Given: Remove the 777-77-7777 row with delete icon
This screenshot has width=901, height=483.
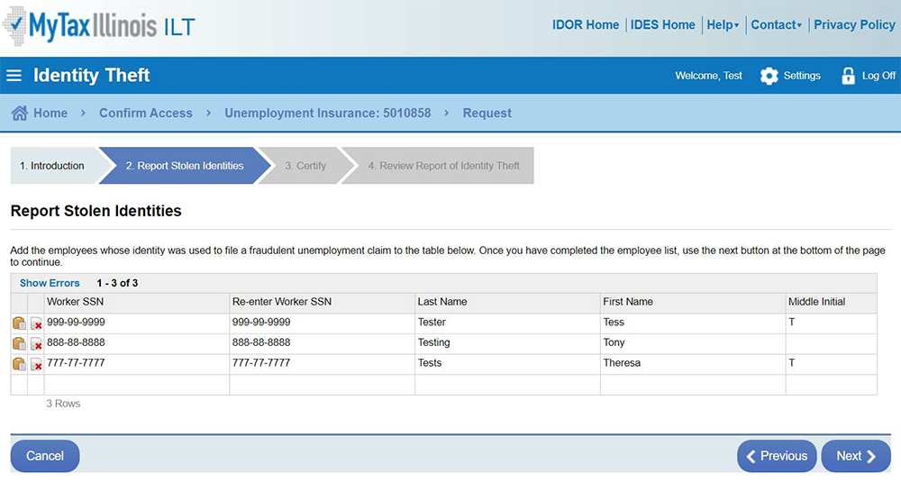Looking at the screenshot, I should (x=37, y=365).
